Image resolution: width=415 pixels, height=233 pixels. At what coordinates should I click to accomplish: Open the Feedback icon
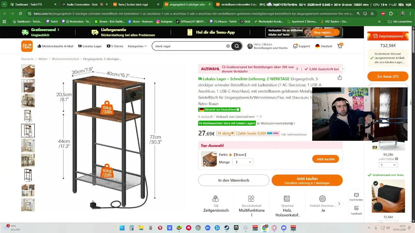click(356, 210)
